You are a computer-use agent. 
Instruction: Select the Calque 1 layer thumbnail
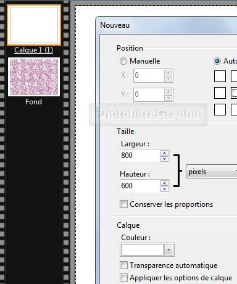[34, 25]
